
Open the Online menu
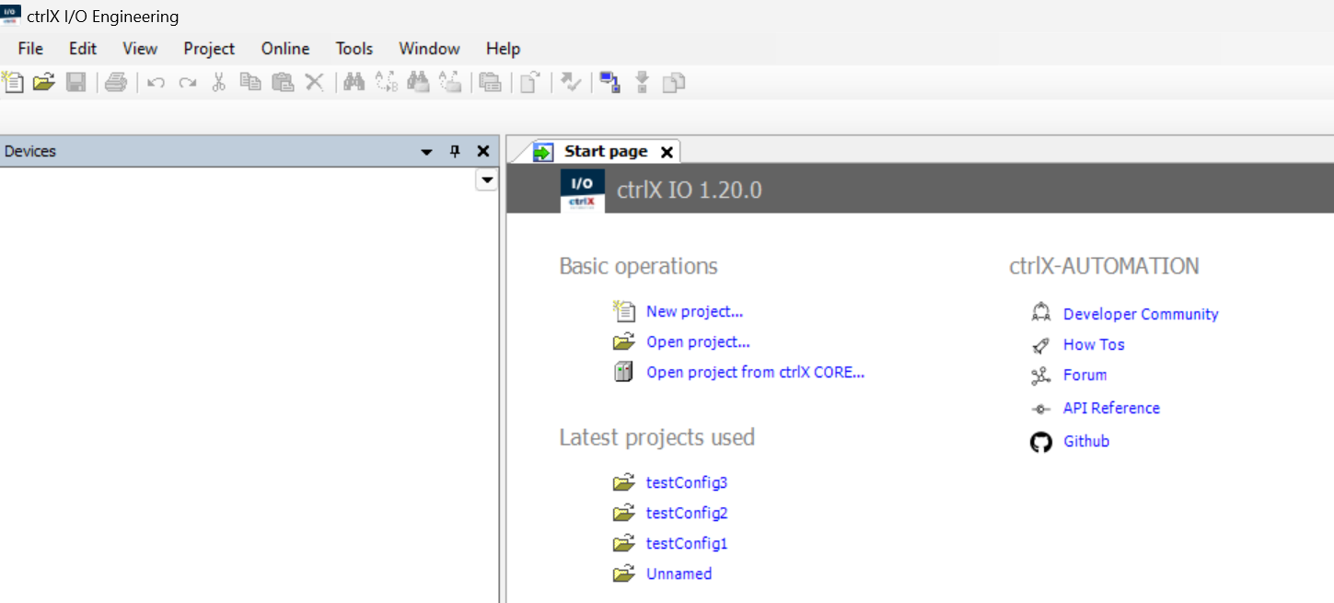coord(285,49)
